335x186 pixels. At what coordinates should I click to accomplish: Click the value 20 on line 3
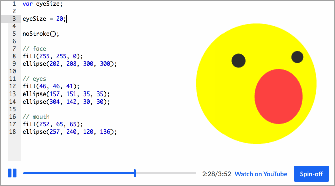pyautogui.click(x=60, y=19)
